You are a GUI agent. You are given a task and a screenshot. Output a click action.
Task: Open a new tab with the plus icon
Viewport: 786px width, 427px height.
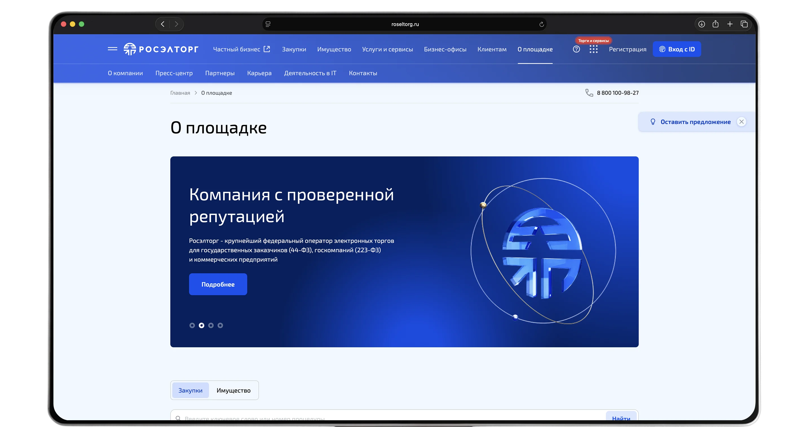pyautogui.click(x=730, y=24)
